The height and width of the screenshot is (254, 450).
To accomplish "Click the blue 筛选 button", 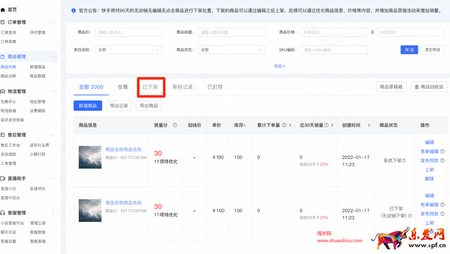I will tap(409, 50).
